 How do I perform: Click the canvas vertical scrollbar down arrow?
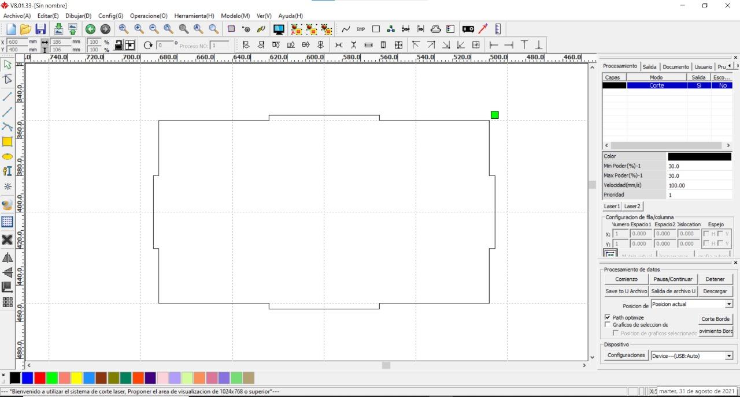592,357
